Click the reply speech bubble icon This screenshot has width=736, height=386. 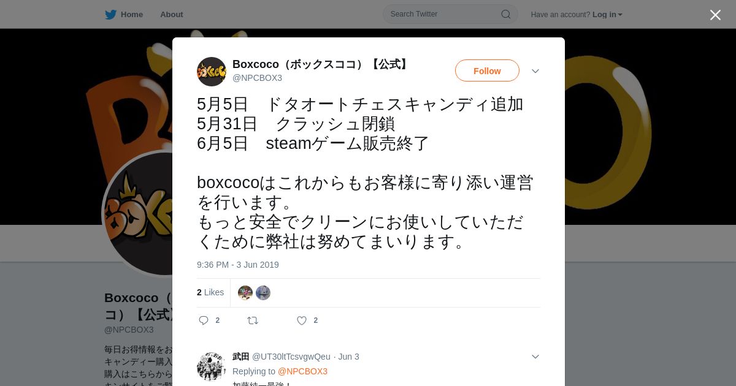(204, 320)
